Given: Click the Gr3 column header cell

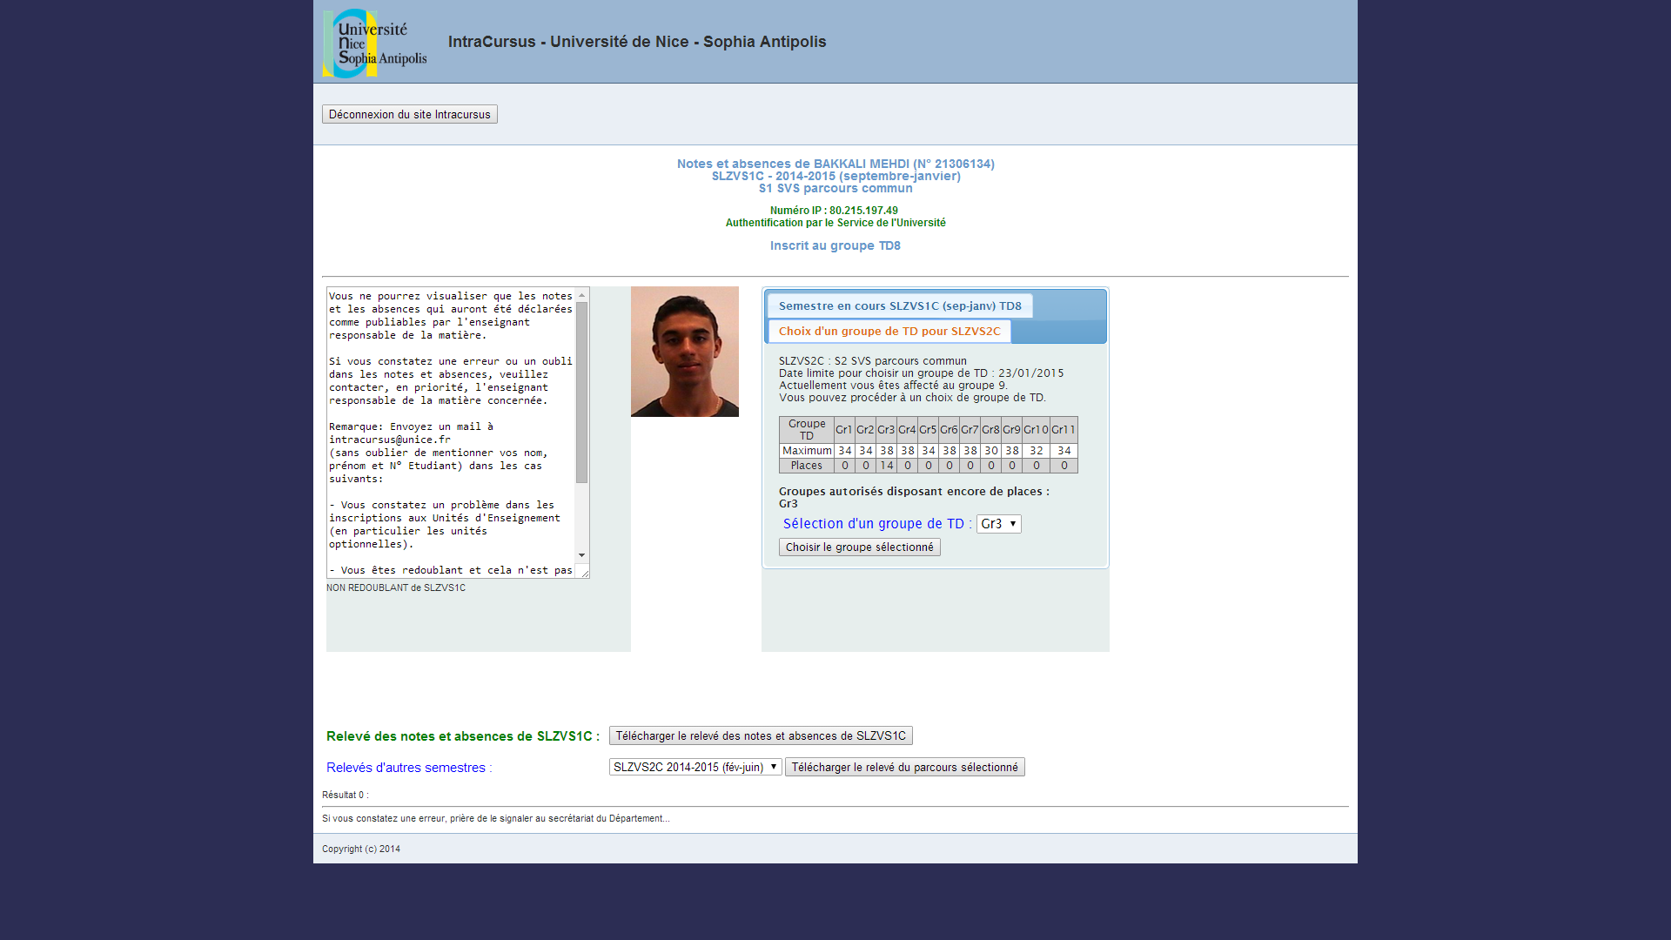Looking at the screenshot, I should [x=886, y=429].
